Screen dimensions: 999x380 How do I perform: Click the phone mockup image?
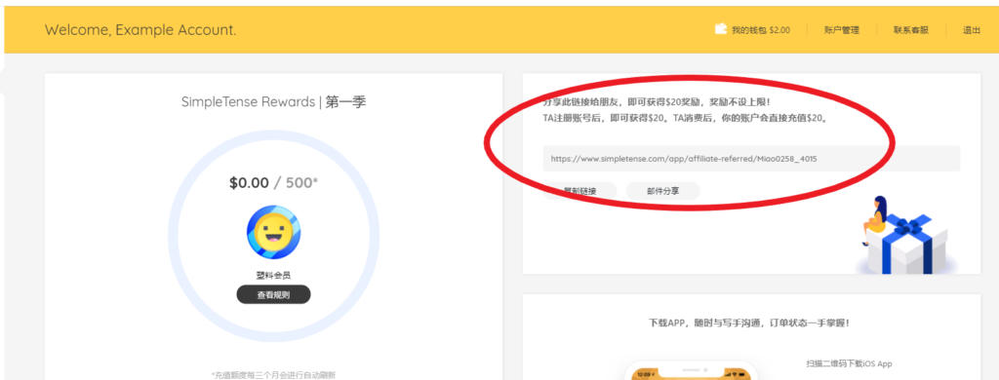[692, 370]
